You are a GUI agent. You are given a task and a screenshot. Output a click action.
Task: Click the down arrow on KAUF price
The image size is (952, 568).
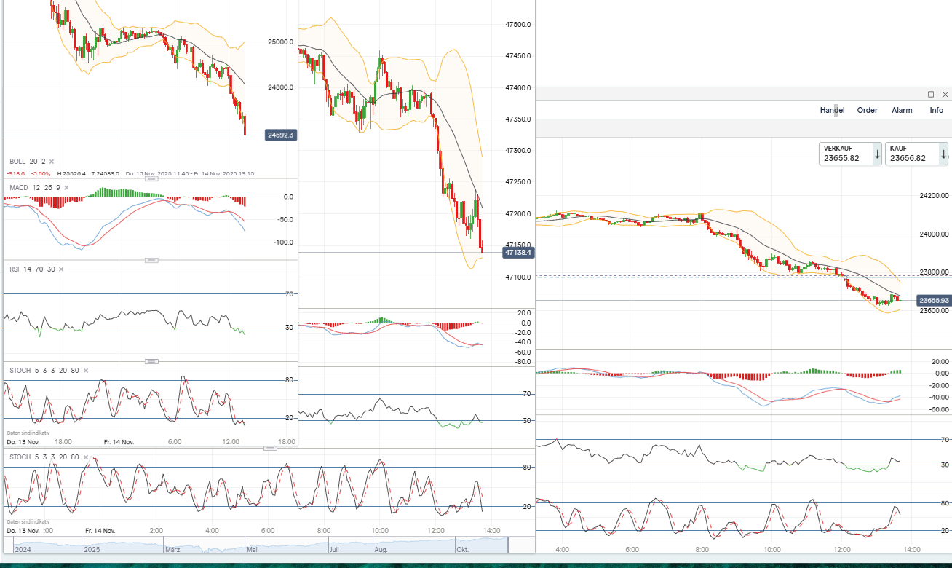click(x=943, y=154)
